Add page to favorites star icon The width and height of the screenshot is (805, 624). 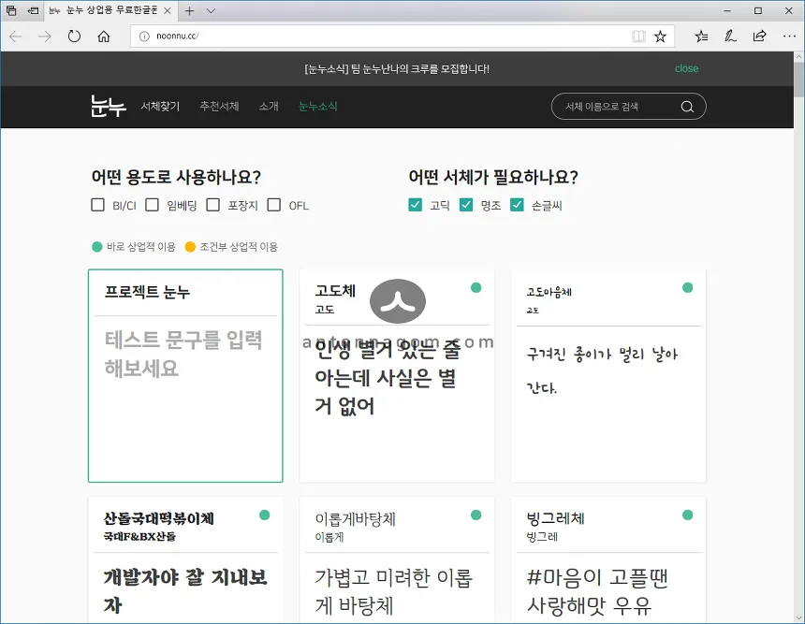point(661,36)
